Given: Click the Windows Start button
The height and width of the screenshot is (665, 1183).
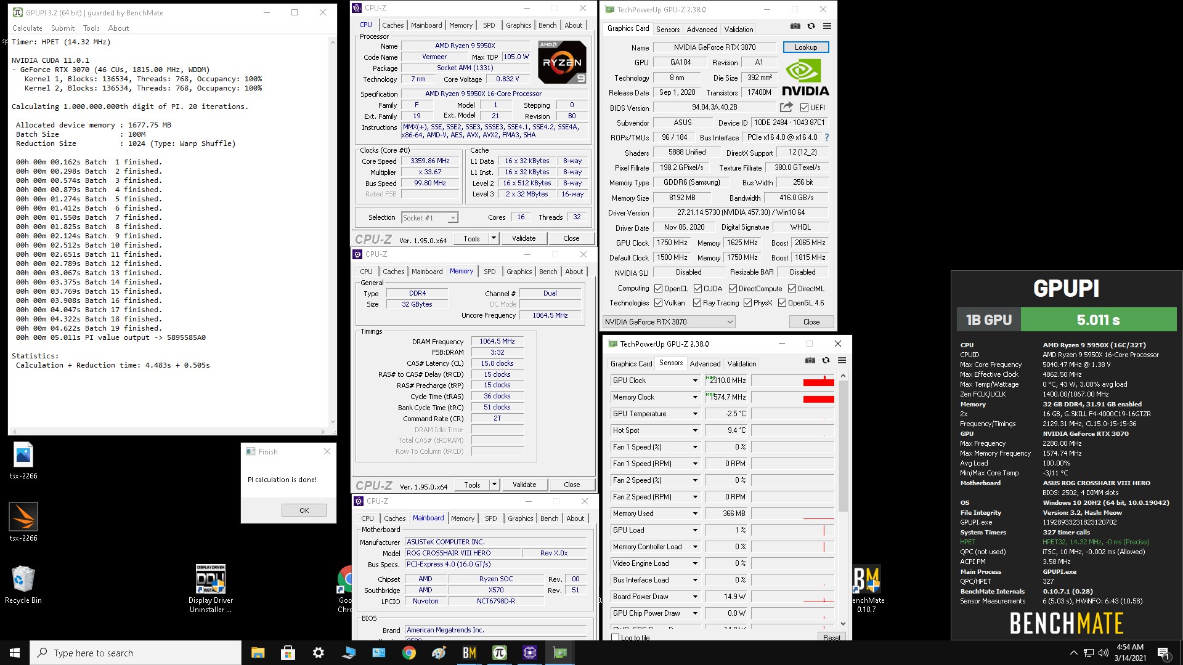Looking at the screenshot, I should coord(15,653).
